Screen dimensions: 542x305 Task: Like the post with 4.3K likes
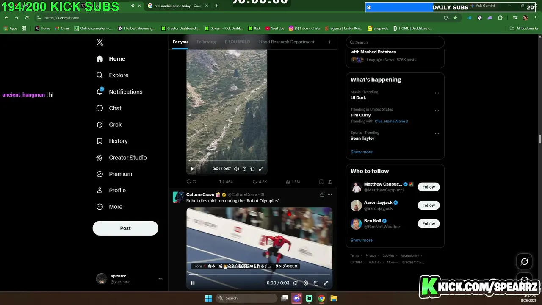tap(260, 182)
